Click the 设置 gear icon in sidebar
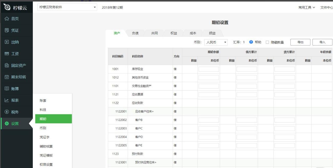This screenshot has height=168, width=333. [x=7, y=124]
